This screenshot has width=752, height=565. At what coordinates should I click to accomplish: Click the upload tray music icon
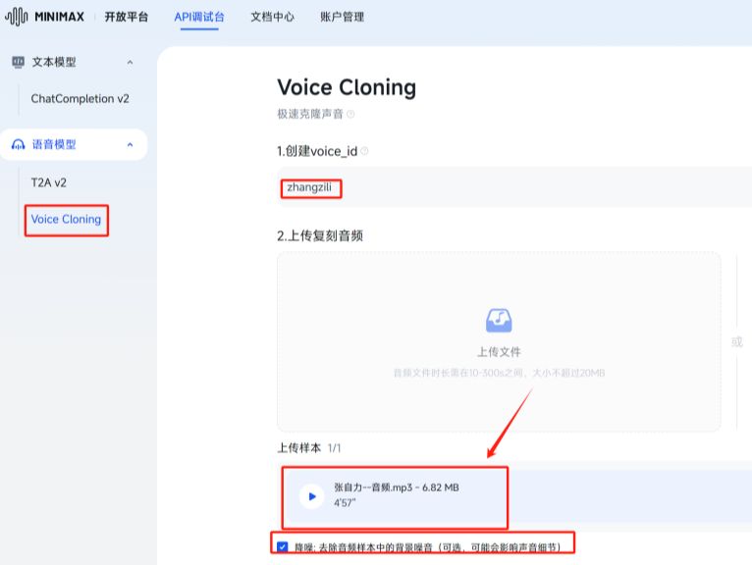pyautogui.click(x=499, y=321)
